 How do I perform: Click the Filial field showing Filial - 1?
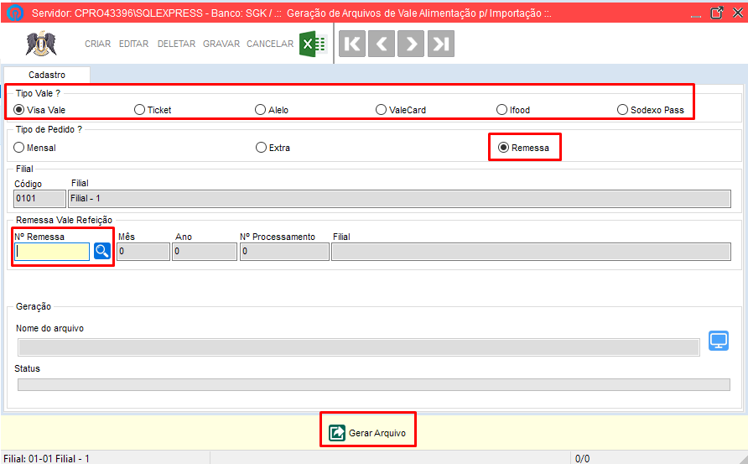(399, 199)
